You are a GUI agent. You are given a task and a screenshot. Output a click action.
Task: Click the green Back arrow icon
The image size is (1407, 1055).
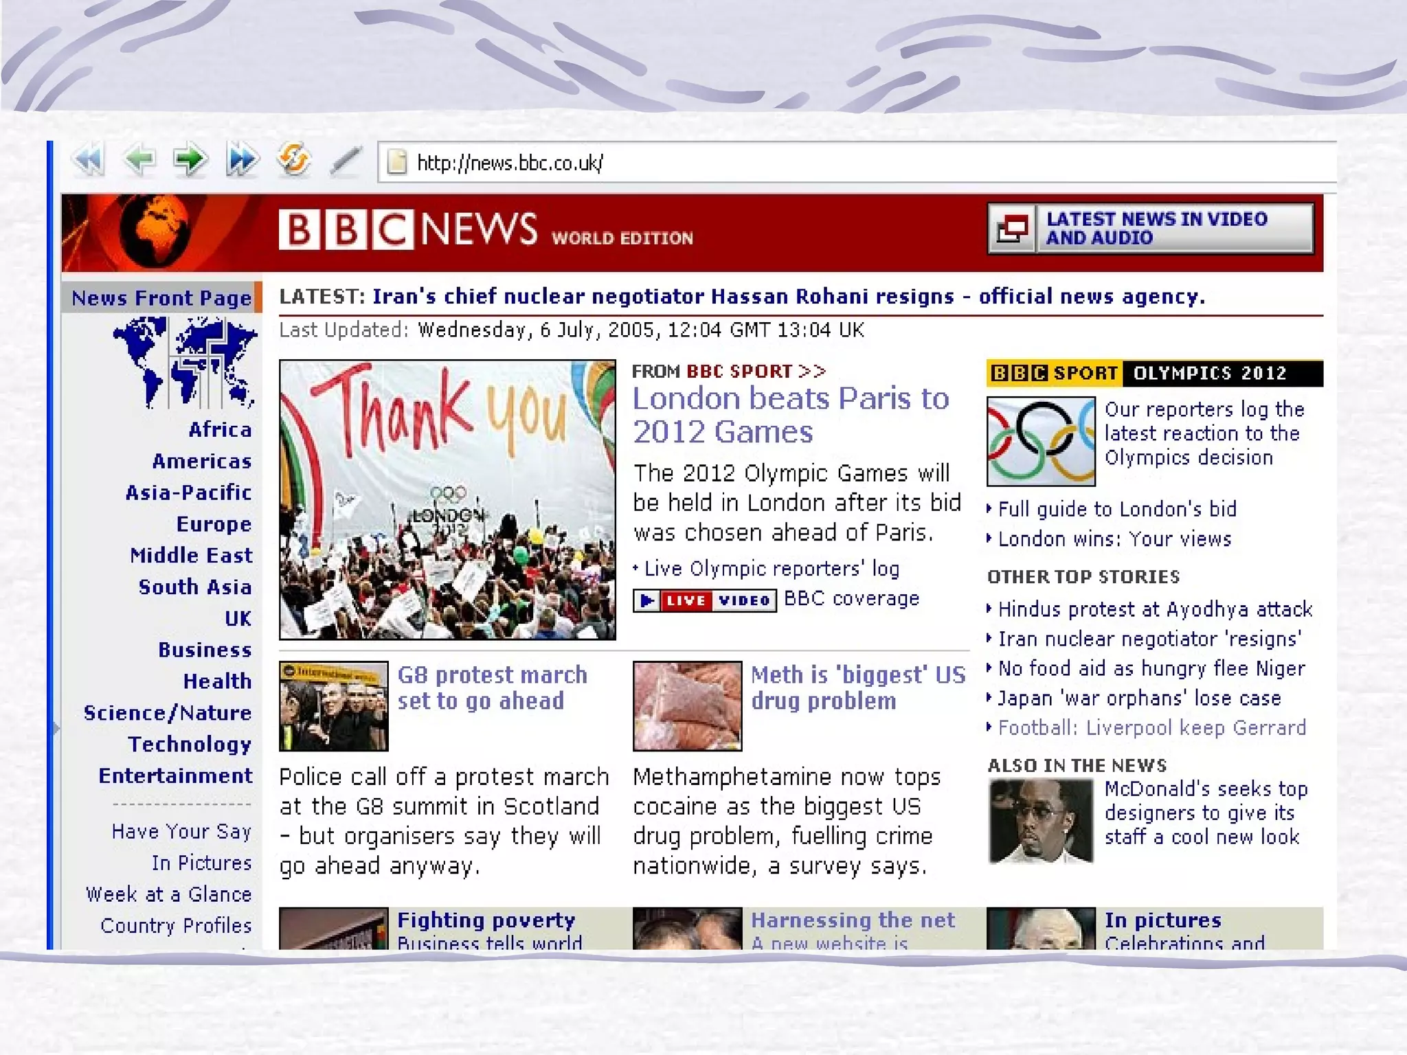tap(139, 160)
